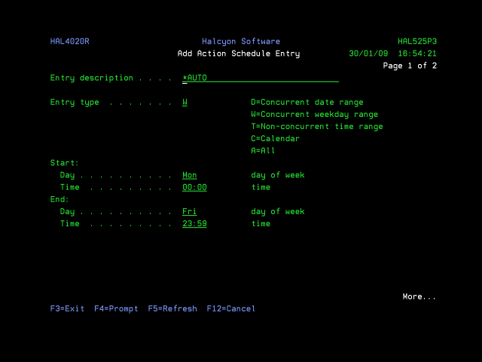The height and width of the screenshot is (362, 482).
Task: Click the C=Calendar option text
Action: click(x=275, y=138)
